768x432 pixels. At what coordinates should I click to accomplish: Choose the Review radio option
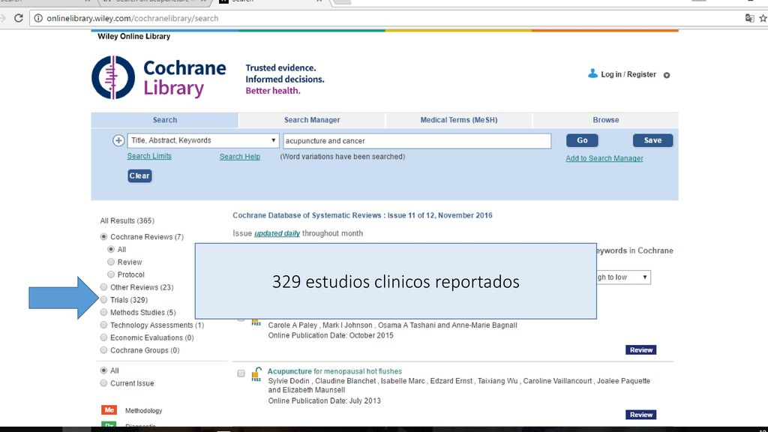(x=111, y=262)
